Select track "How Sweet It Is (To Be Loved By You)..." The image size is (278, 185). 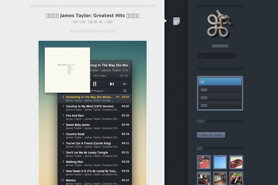tap(95, 173)
